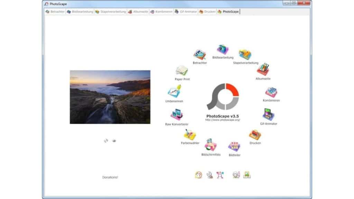Open the photoscape.org website link
This screenshot has height=199, width=354.
tap(223, 120)
